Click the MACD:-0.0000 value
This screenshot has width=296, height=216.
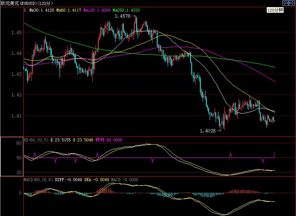125,180
